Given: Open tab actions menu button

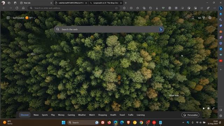Looking at the screenshot, I should tap(15, 3).
